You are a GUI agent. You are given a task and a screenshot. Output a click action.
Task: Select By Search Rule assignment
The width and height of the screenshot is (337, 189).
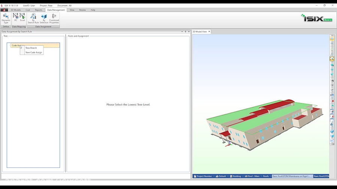pyautogui.click(x=33, y=18)
